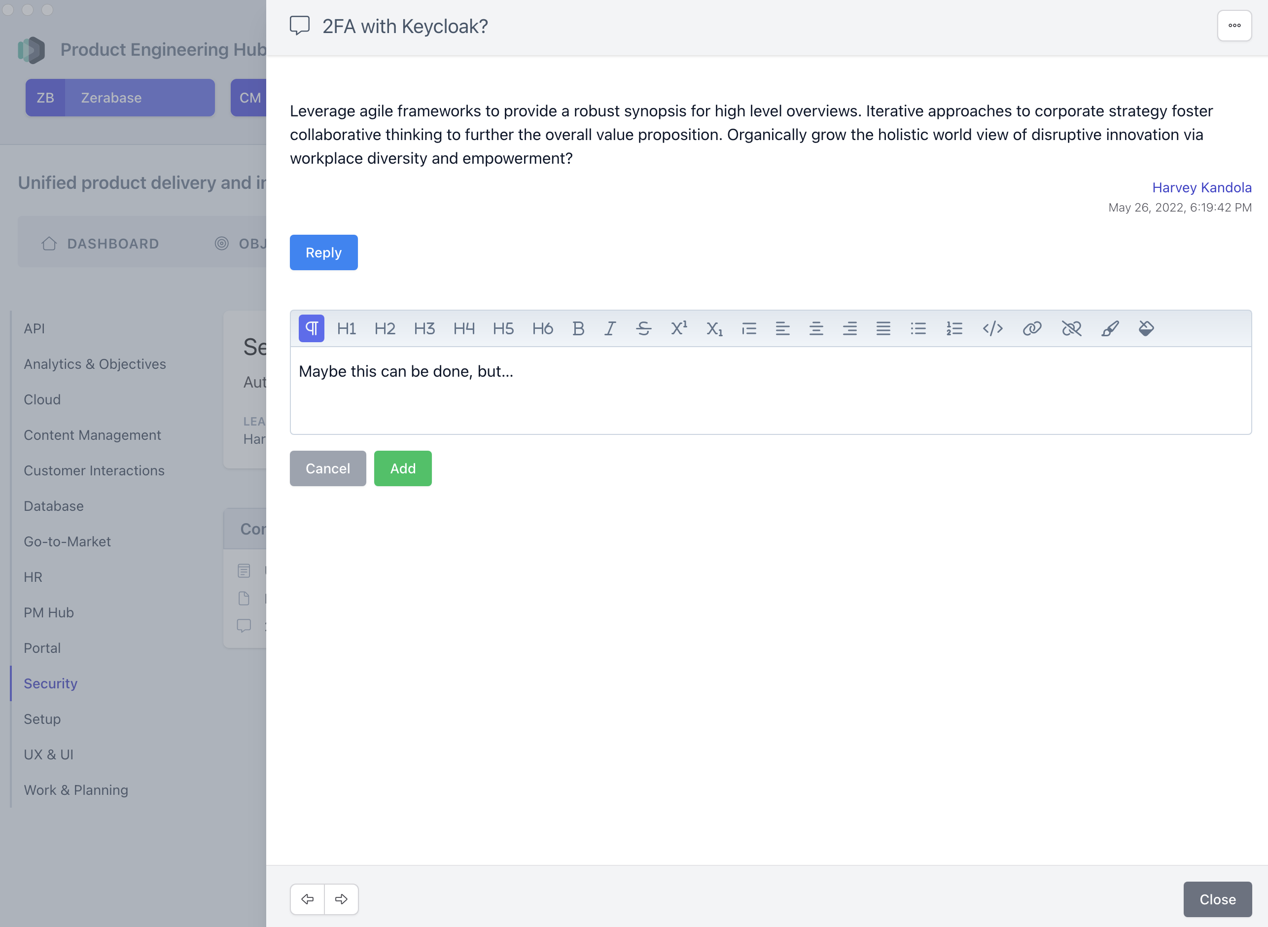Click the ordered list icon
Image resolution: width=1268 pixels, height=927 pixels.
pos(955,328)
